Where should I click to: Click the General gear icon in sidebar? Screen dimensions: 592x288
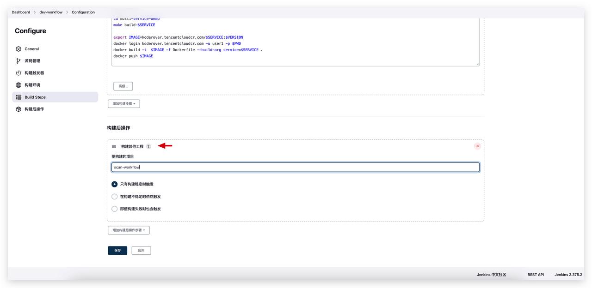(18, 49)
